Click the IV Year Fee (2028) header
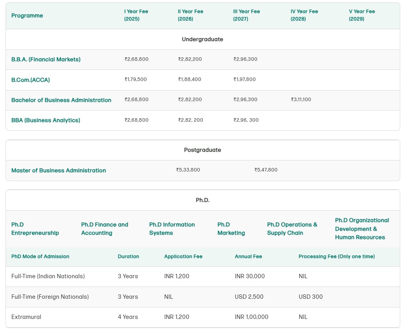The image size is (403, 330). pos(304,15)
